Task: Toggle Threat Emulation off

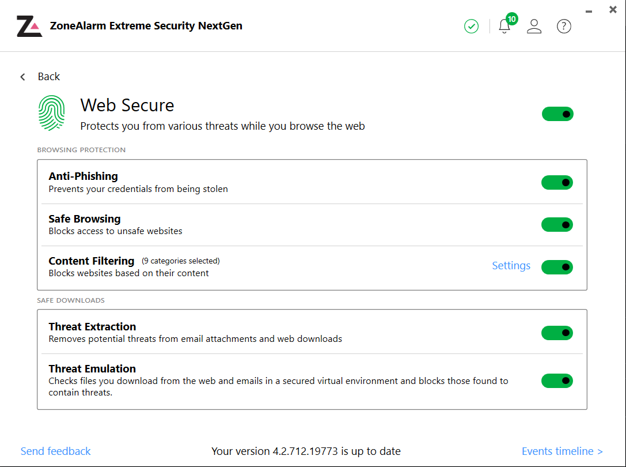Action: coord(557,381)
